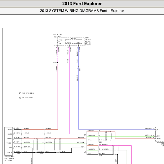
Task: Click the '2013 SYSTEM WIRING DIAGRAMS Ford - Explorer' subtitle
Action: 82,11
